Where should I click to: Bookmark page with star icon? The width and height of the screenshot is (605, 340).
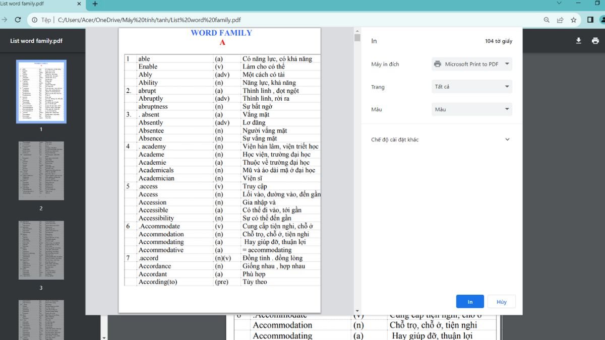(x=574, y=20)
